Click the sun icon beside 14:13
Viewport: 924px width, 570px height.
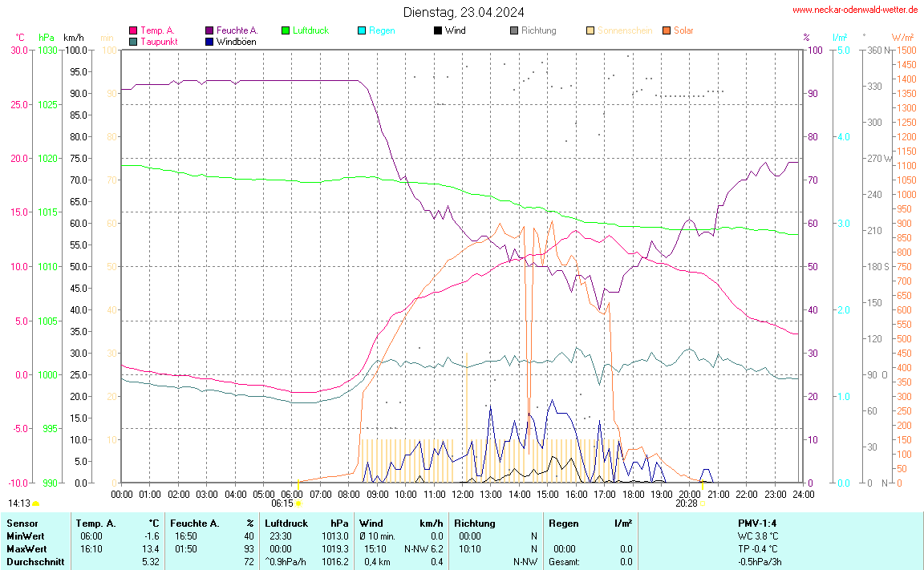point(36,503)
